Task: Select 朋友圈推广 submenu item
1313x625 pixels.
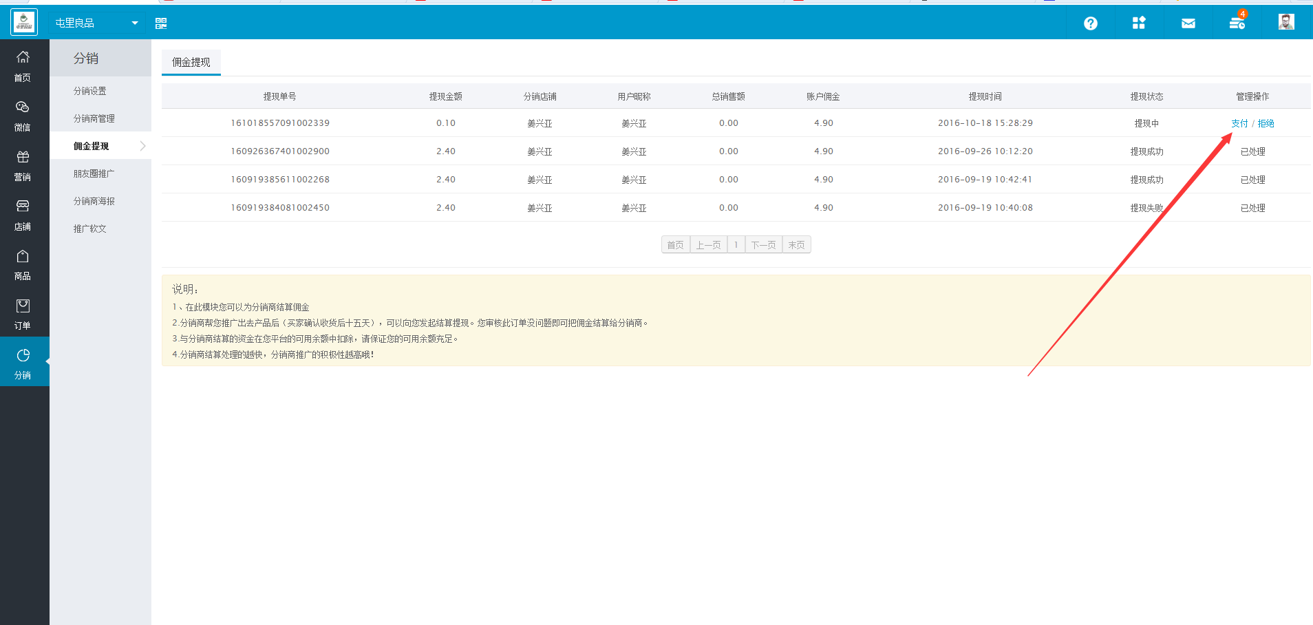Action: tap(94, 173)
